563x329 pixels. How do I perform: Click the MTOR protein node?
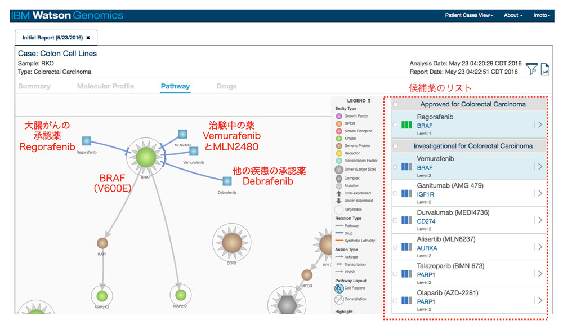[307, 275]
